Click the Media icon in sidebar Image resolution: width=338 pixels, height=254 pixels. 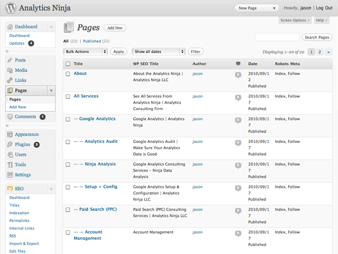pyautogui.click(x=10, y=70)
